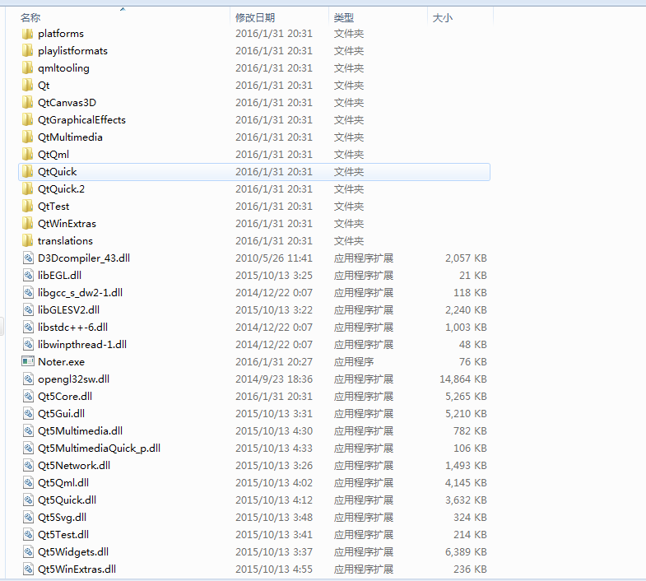Select the Qt5Network.dll file name
This screenshot has width=646, height=581.
74,466
